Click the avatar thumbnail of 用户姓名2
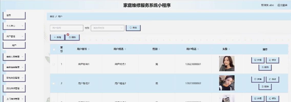 tap(227, 83)
